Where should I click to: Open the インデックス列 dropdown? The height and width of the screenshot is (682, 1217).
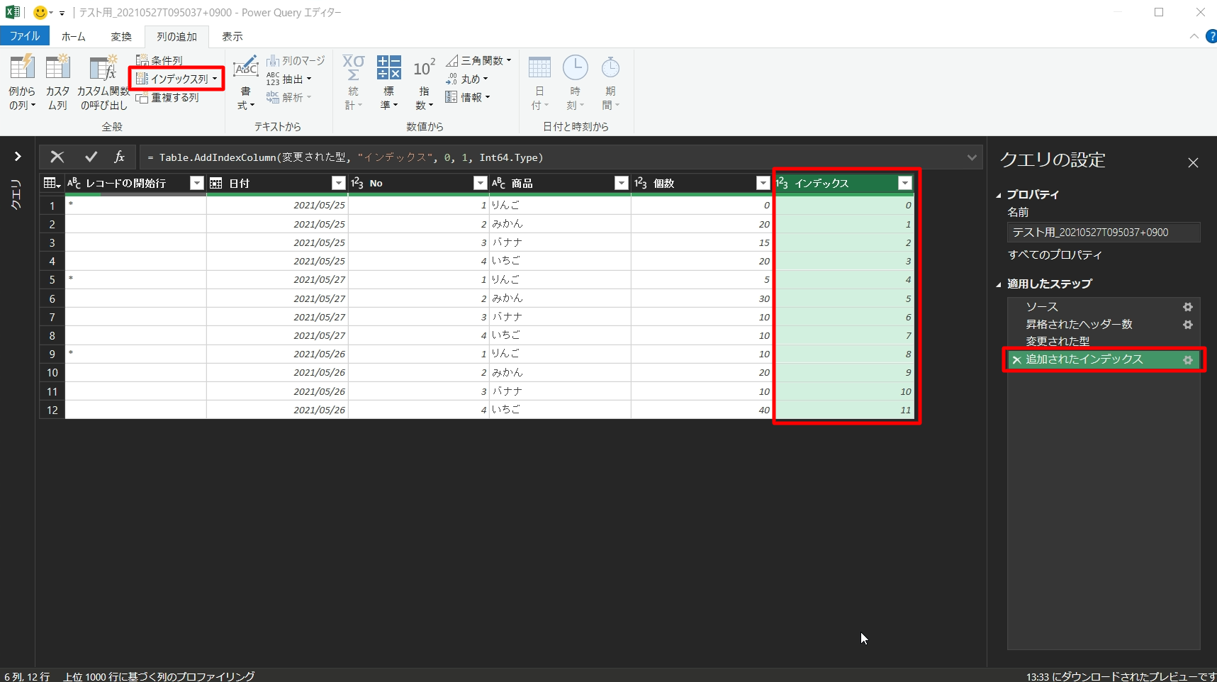pos(215,79)
